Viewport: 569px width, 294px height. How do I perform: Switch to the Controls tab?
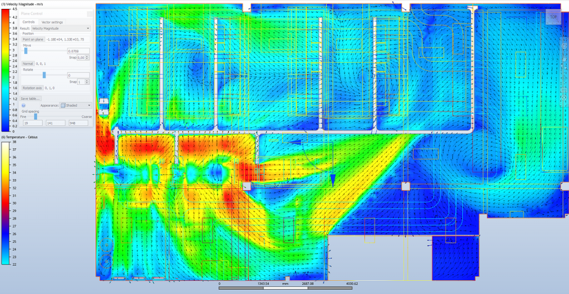[x=28, y=22]
